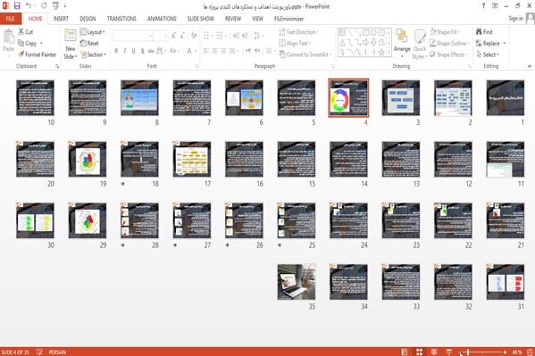The height and width of the screenshot is (356, 535).
Task: Open the Layout dropdown
Action: (x=93, y=32)
